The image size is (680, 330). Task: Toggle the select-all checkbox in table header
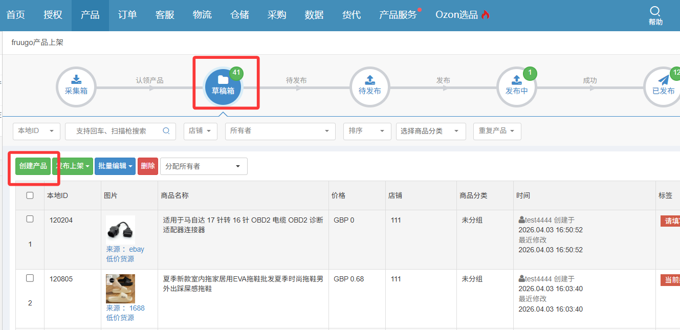tap(30, 195)
